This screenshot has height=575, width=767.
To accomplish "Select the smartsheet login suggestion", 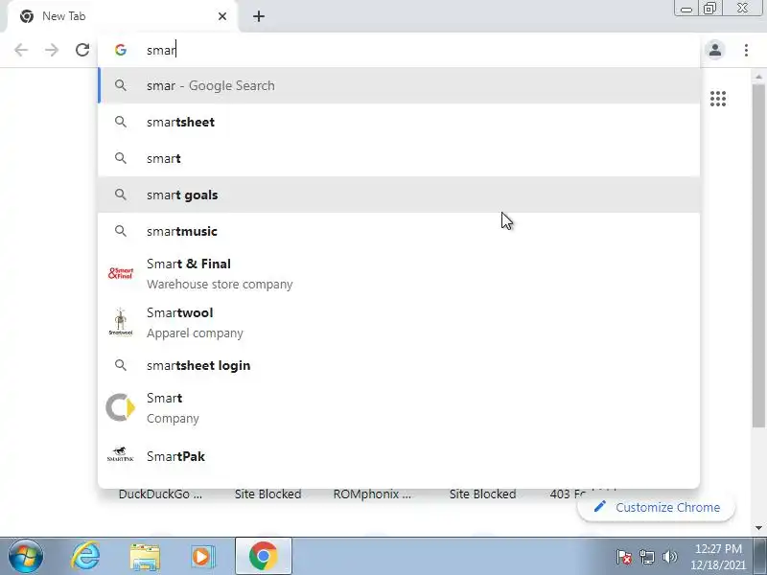I will (x=399, y=365).
